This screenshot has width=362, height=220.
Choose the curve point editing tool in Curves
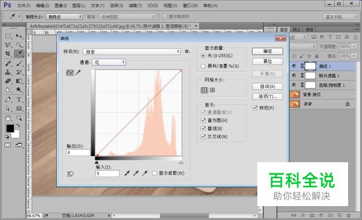point(70,73)
